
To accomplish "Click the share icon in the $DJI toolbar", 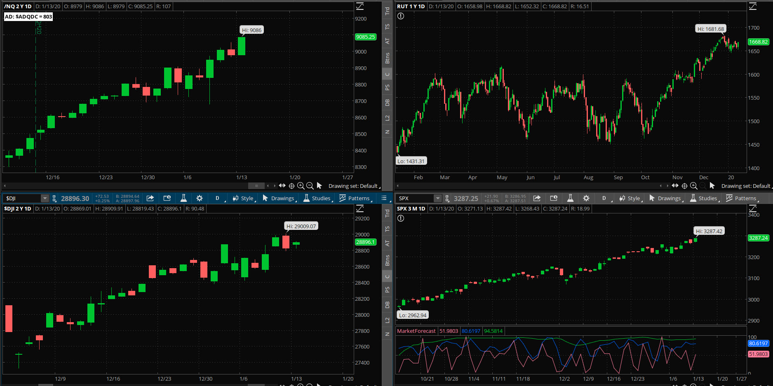I will (150, 198).
